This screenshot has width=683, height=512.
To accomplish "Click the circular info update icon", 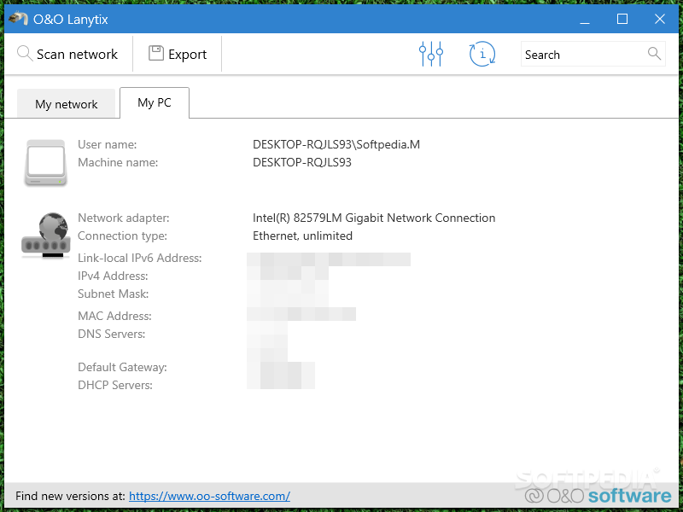I will point(482,54).
